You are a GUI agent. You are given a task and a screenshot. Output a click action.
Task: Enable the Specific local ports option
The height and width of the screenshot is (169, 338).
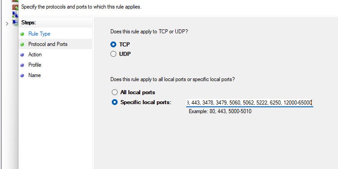click(x=114, y=102)
